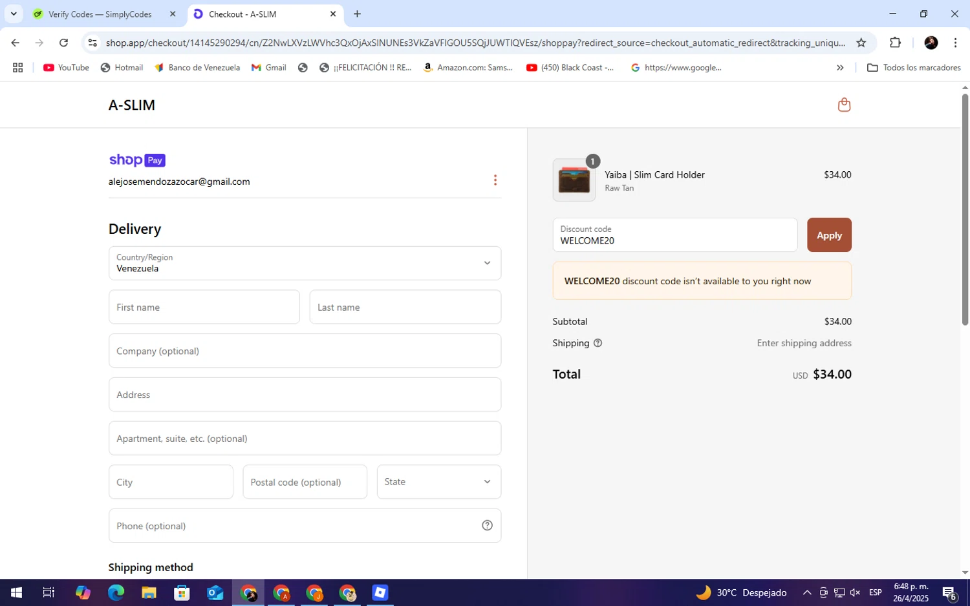Open the clock showing 6:48 p. m.
Viewport: 970px width, 606px height.
(x=911, y=592)
